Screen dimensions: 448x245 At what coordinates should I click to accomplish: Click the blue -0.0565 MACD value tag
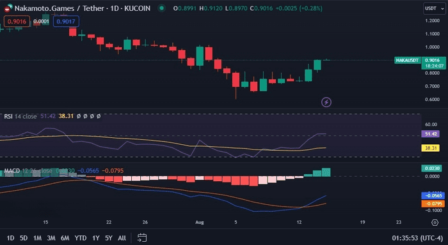[433, 196]
